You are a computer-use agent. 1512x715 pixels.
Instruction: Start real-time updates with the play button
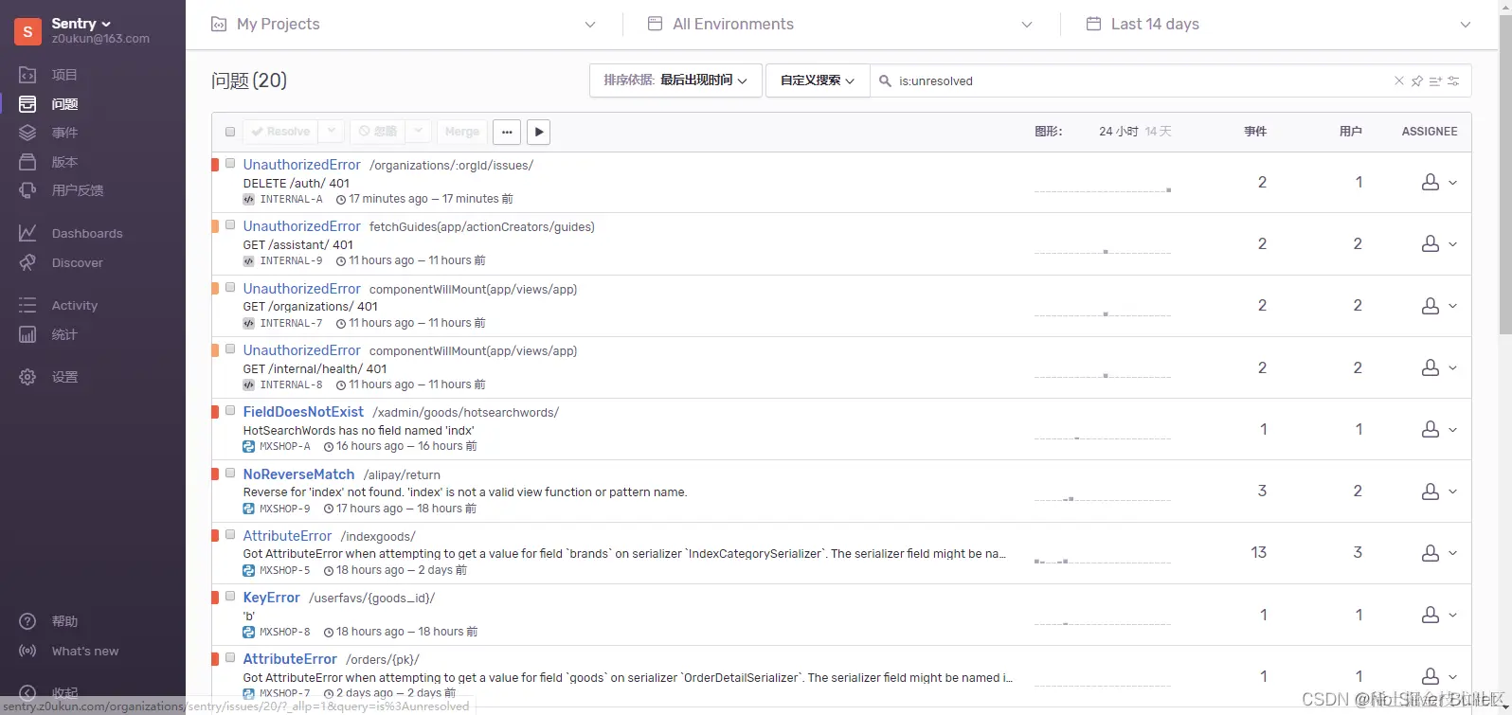pyautogui.click(x=538, y=132)
